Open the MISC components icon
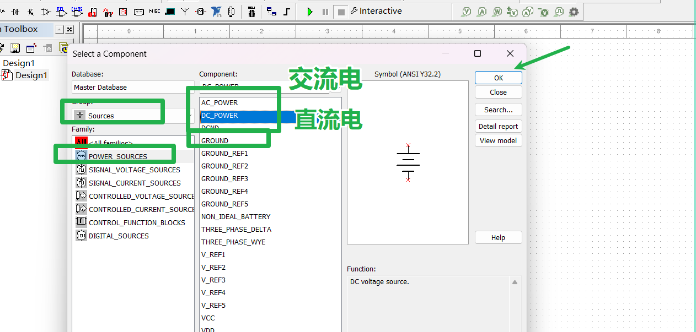Image resolution: width=696 pixels, height=332 pixels. pos(154,11)
